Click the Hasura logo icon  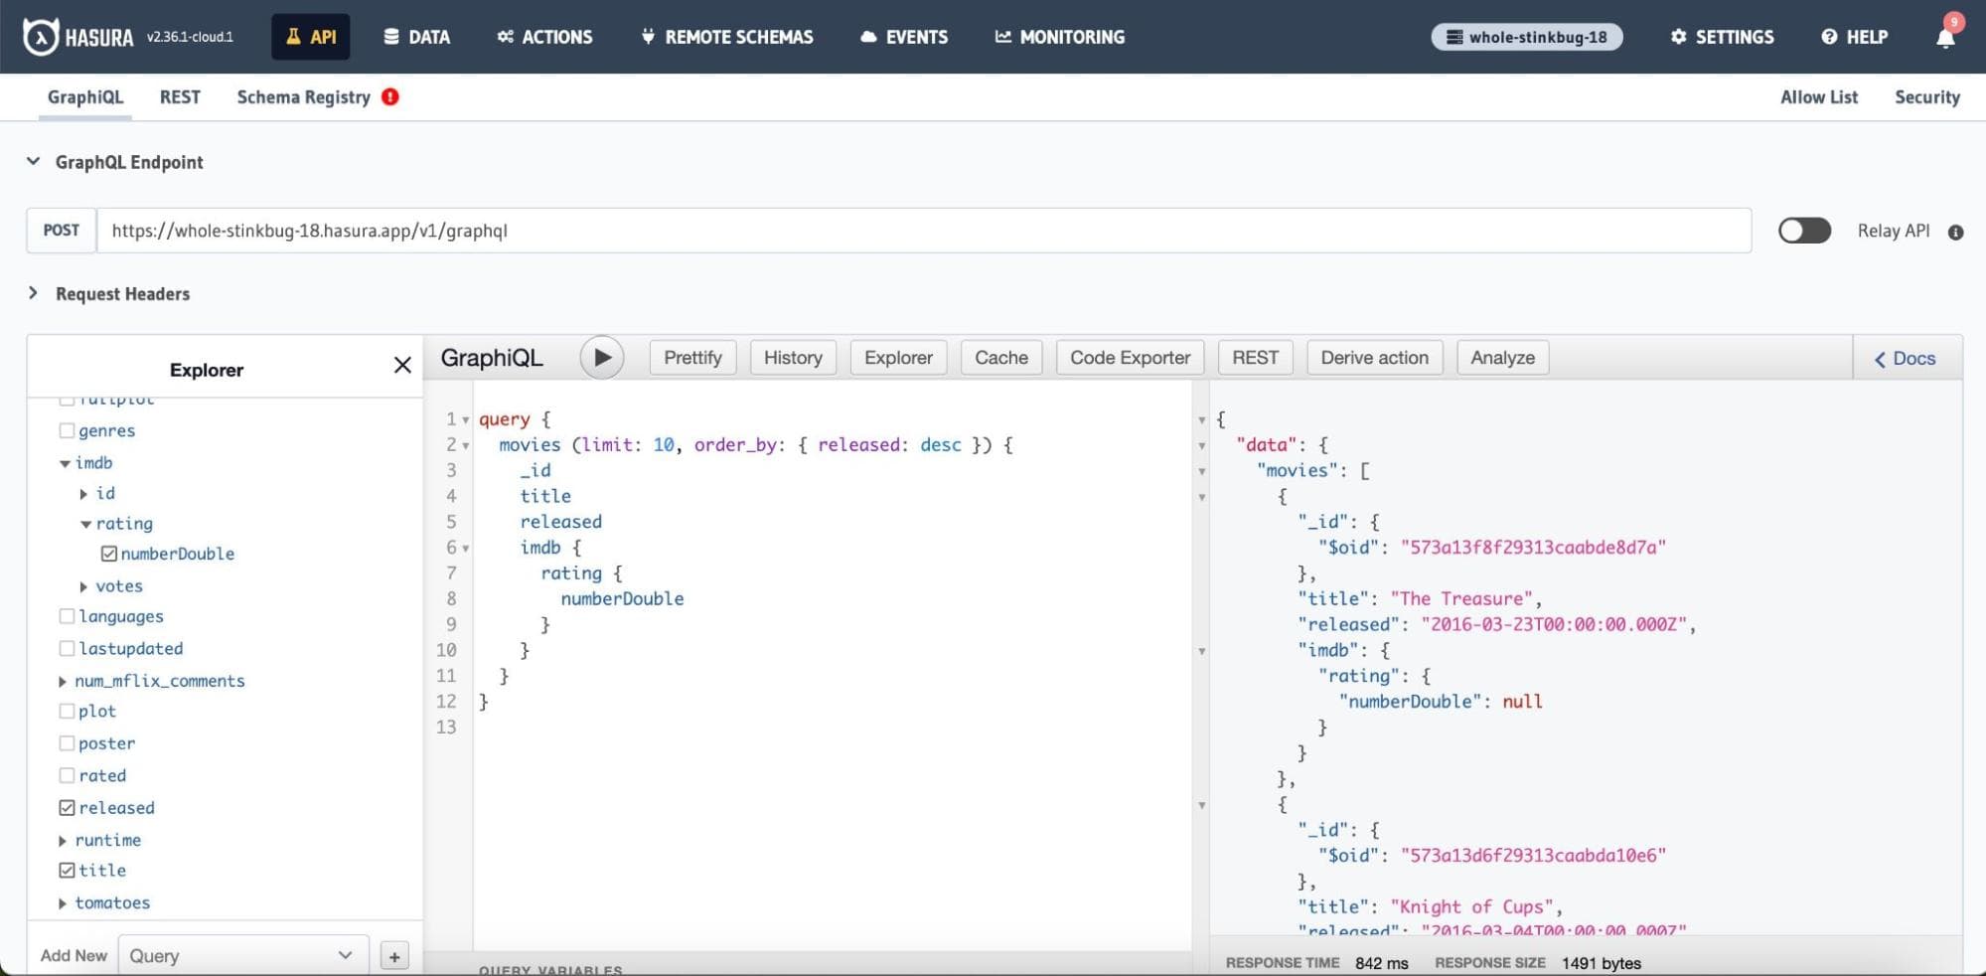click(x=41, y=37)
